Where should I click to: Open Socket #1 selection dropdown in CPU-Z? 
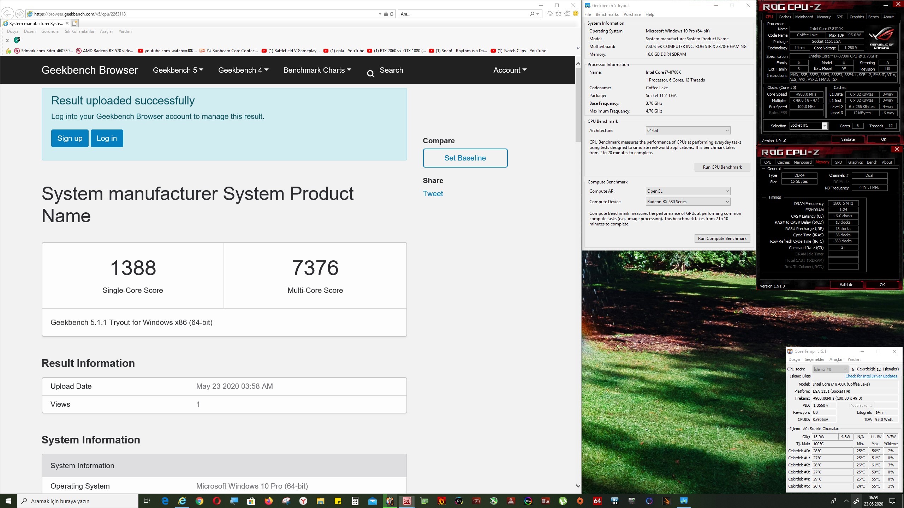point(809,126)
